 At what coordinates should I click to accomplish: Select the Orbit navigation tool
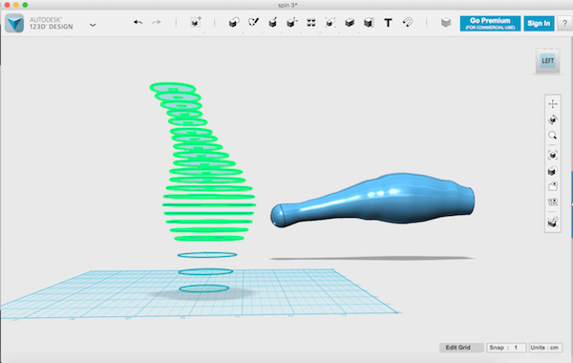tap(553, 119)
